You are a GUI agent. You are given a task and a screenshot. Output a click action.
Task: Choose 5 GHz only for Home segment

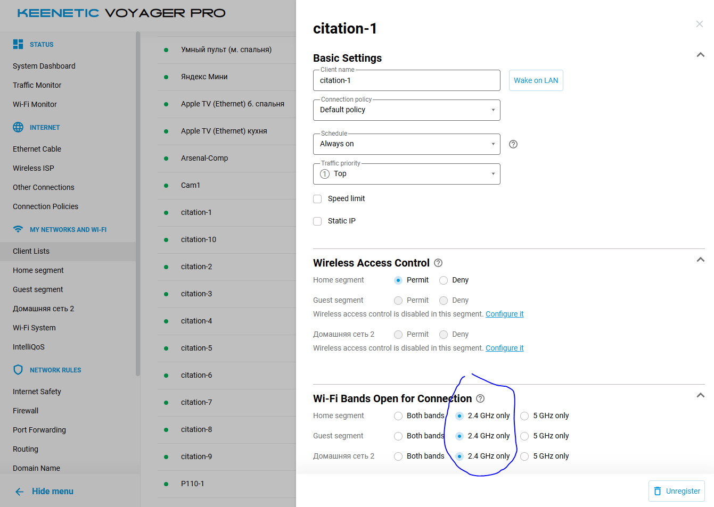[x=524, y=416]
